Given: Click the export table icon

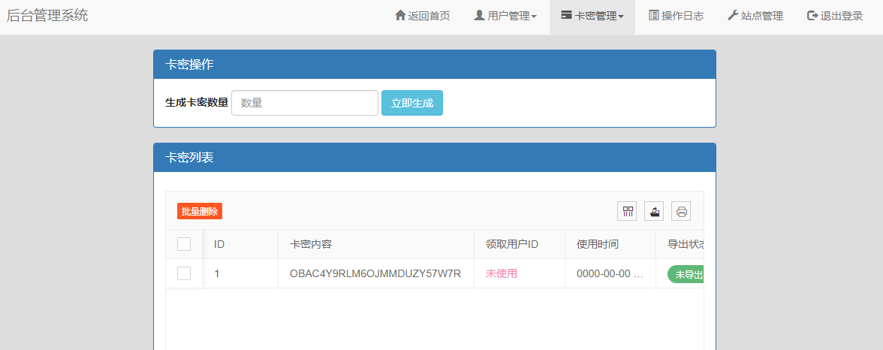Looking at the screenshot, I should [654, 212].
